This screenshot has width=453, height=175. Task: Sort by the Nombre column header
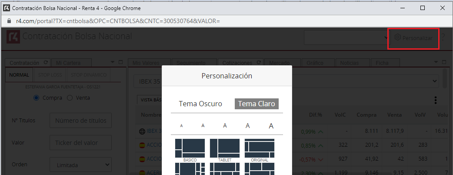(x=151, y=115)
